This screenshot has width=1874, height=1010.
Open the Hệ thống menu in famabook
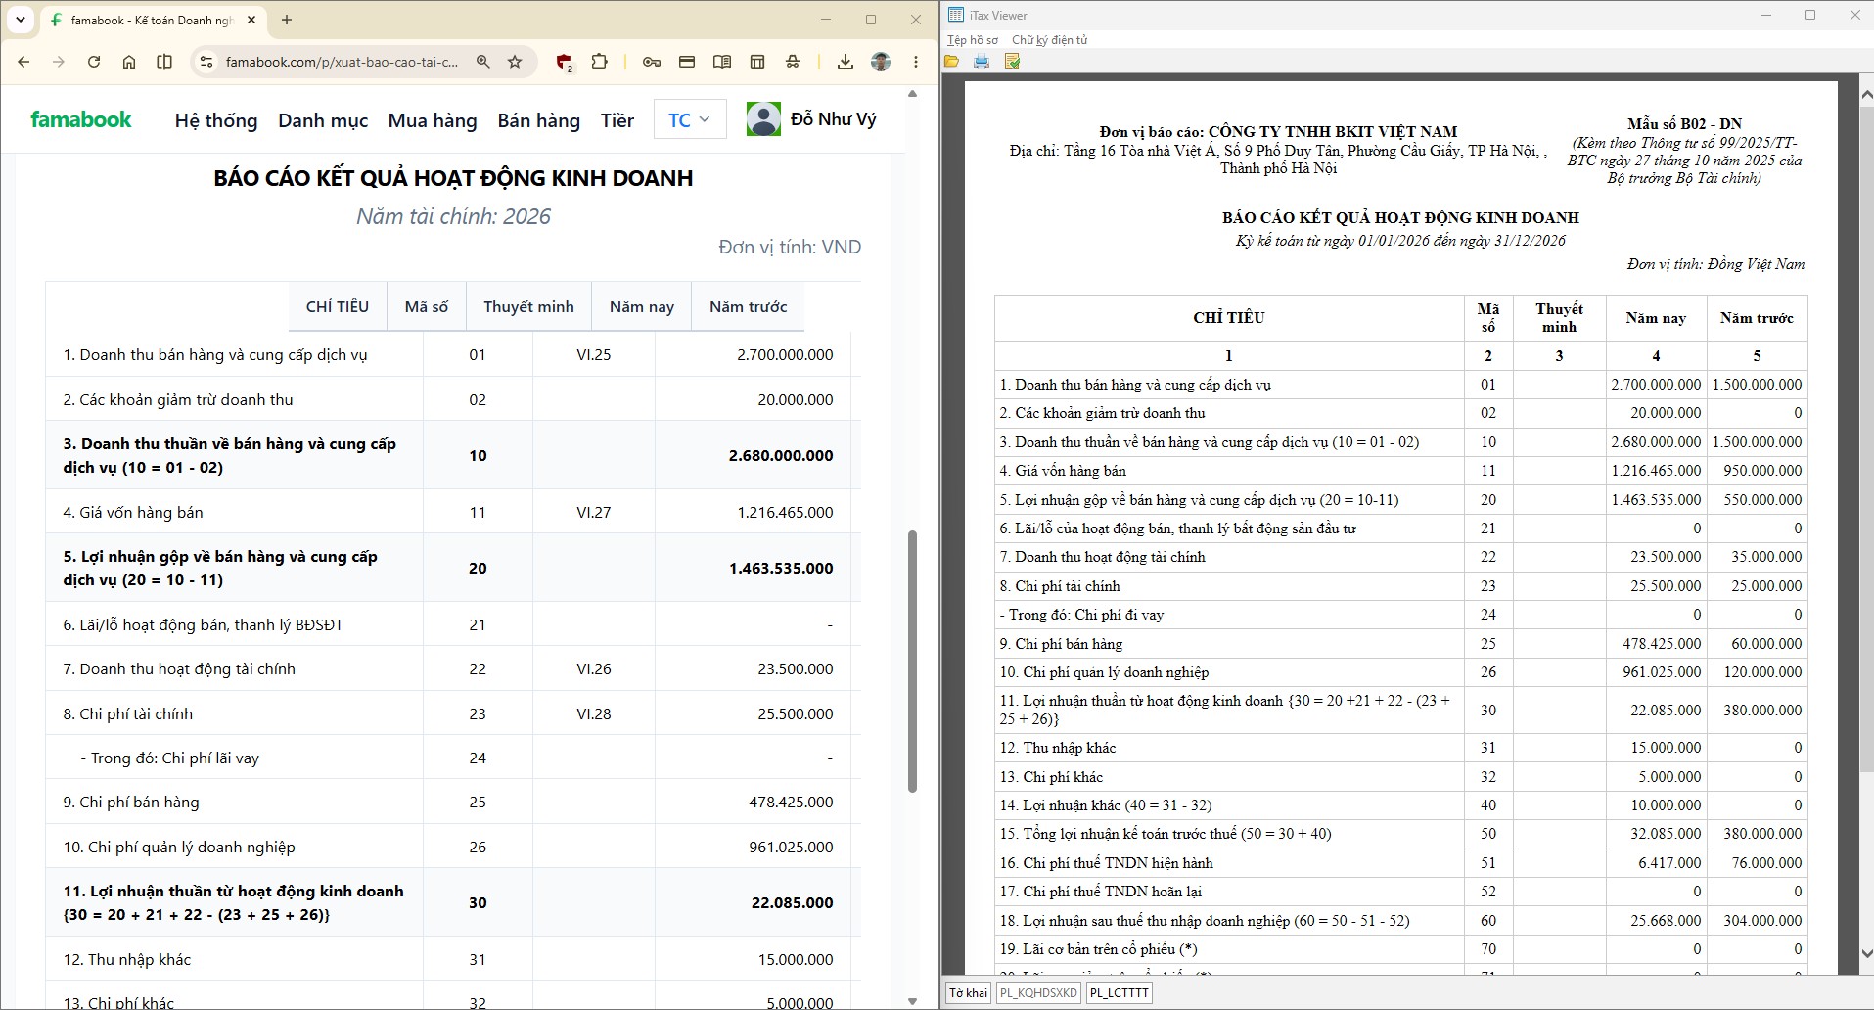point(216,120)
